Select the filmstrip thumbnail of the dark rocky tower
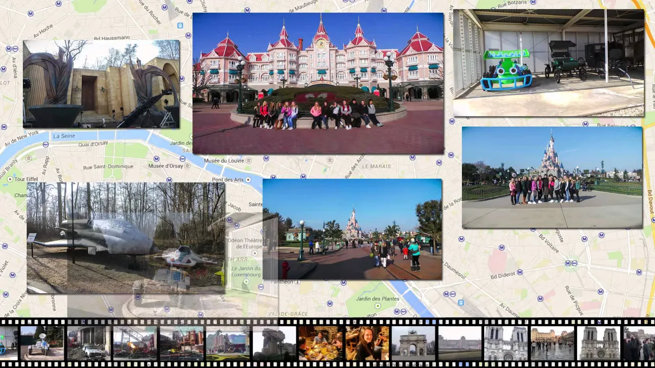The width and height of the screenshot is (655, 368). [274, 343]
